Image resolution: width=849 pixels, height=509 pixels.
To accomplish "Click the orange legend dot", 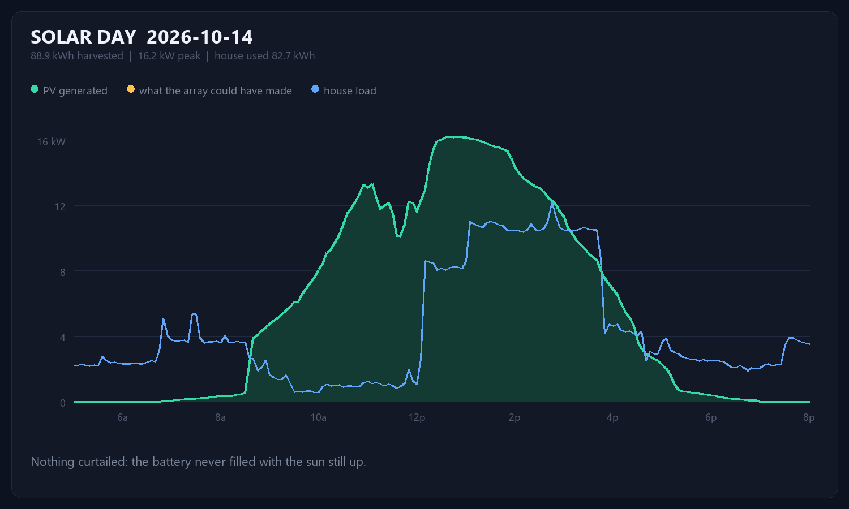I will click(x=131, y=89).
